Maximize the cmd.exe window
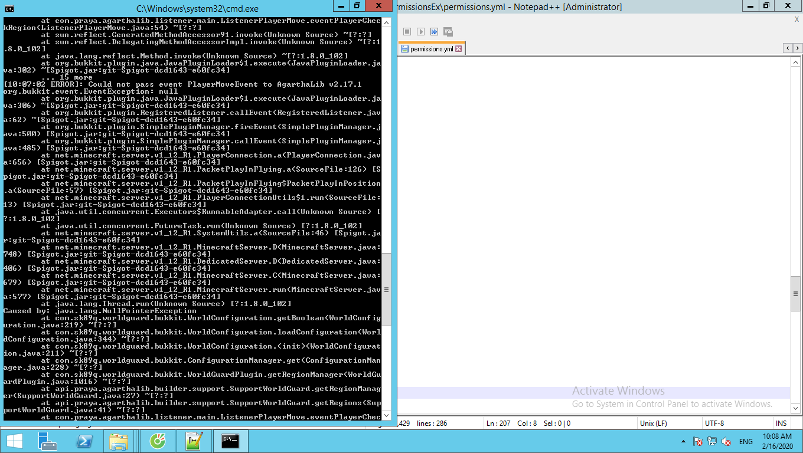Viewport: 803px width, 453px height. pos(357,6)
